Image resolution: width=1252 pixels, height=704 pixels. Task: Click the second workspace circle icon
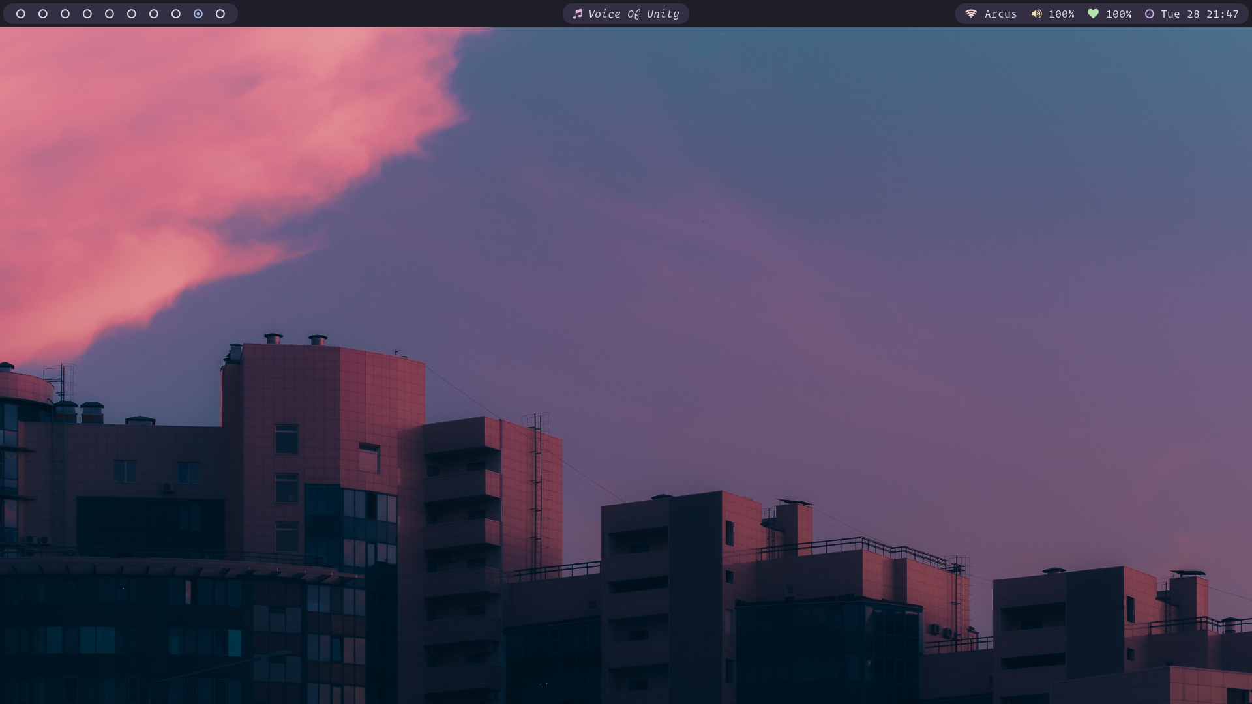(x=44, y=13)
